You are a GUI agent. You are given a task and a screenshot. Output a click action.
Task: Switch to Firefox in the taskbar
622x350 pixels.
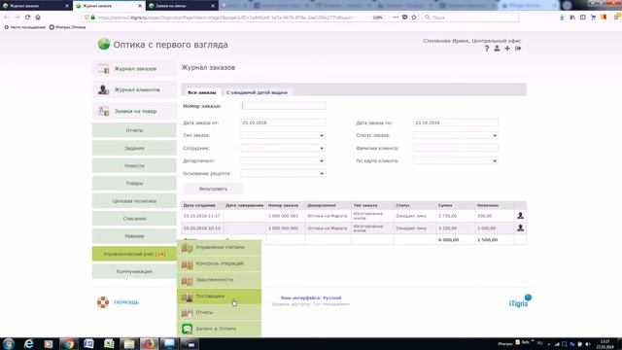[149, 343]
